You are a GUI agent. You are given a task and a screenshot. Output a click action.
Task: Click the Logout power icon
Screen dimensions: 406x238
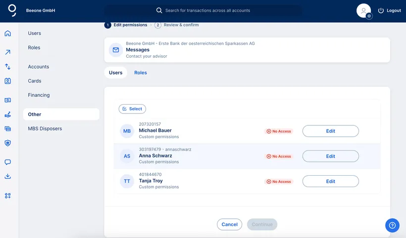pyautogui.click(x=381, y=10)
